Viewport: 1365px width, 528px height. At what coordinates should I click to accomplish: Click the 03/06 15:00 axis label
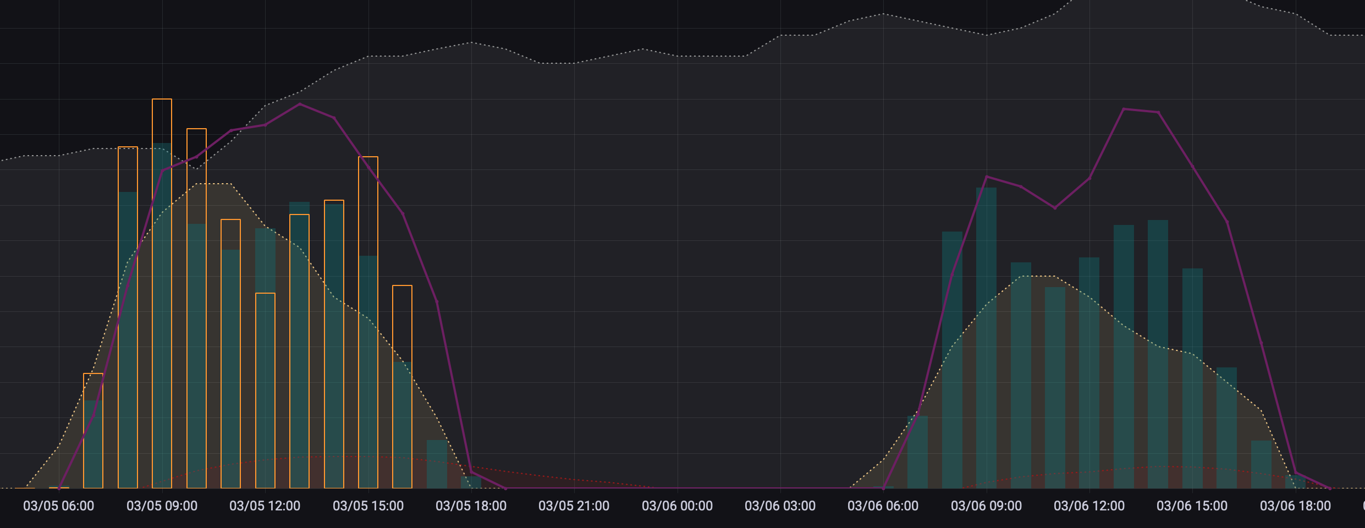pos(1192,506)
